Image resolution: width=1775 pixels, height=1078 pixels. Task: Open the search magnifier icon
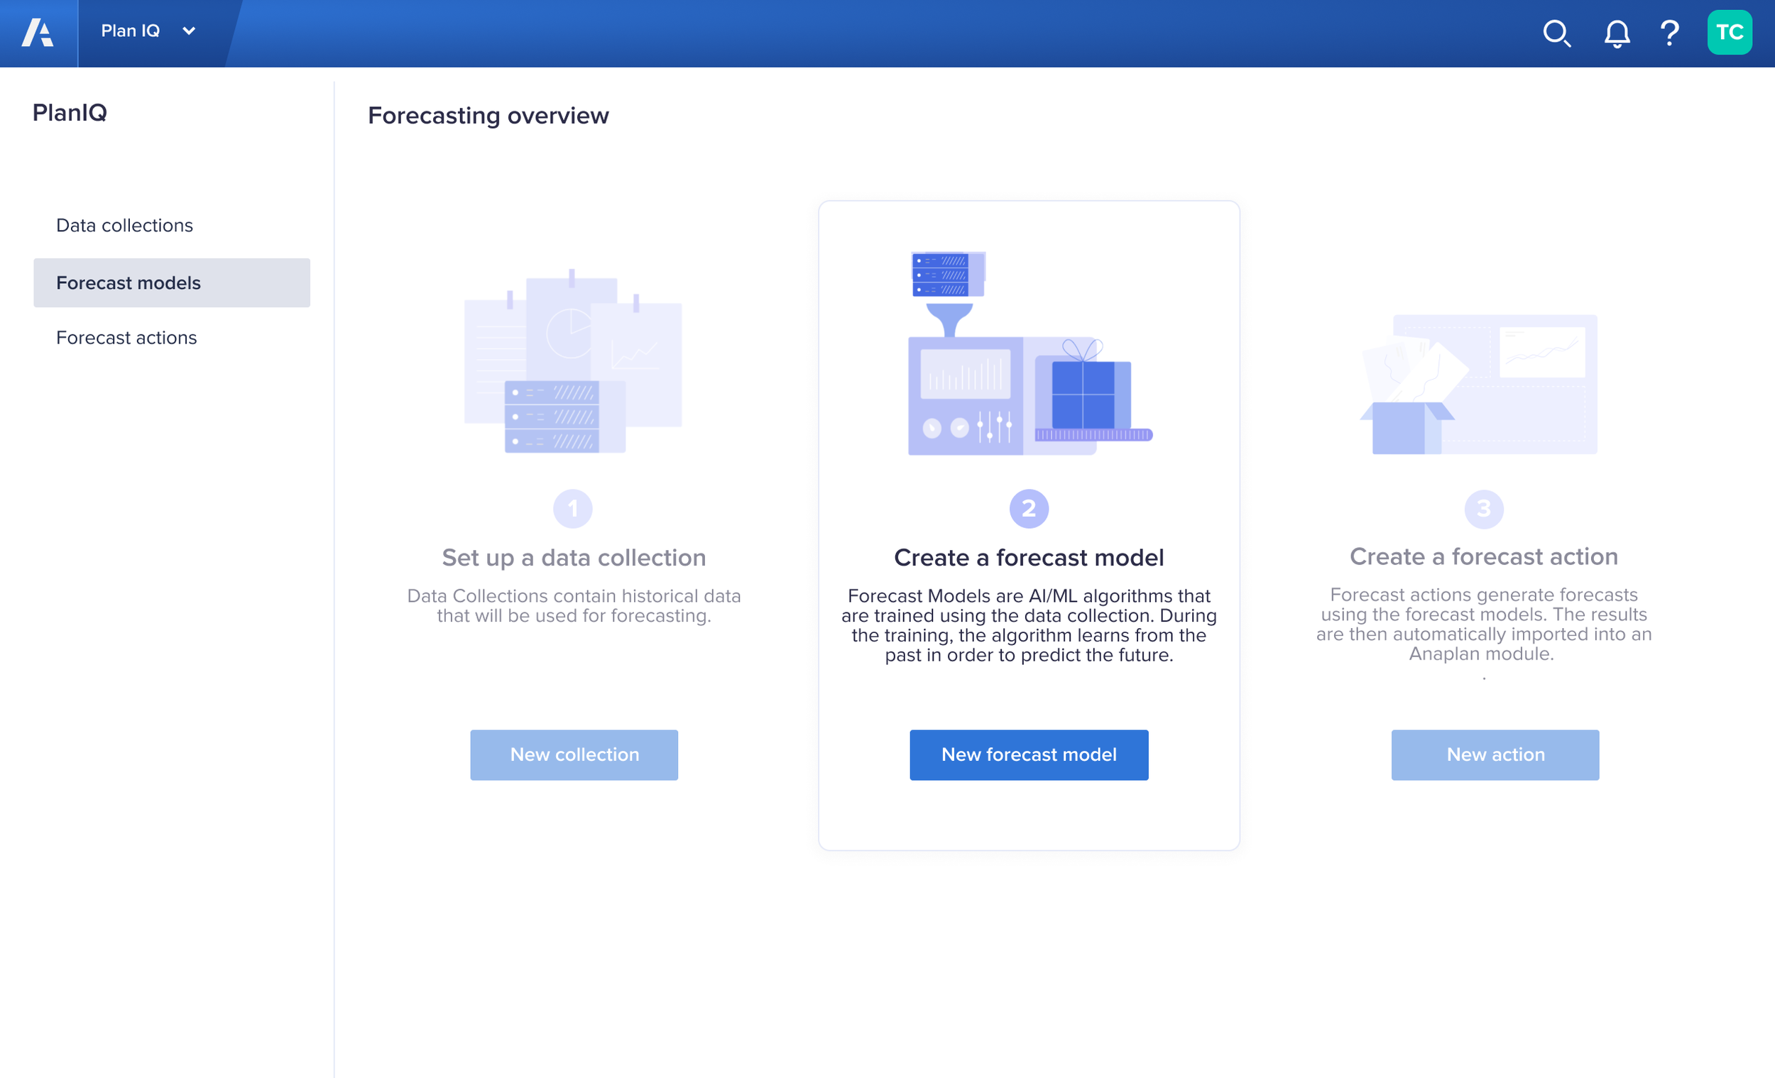tap(1556, 33)
